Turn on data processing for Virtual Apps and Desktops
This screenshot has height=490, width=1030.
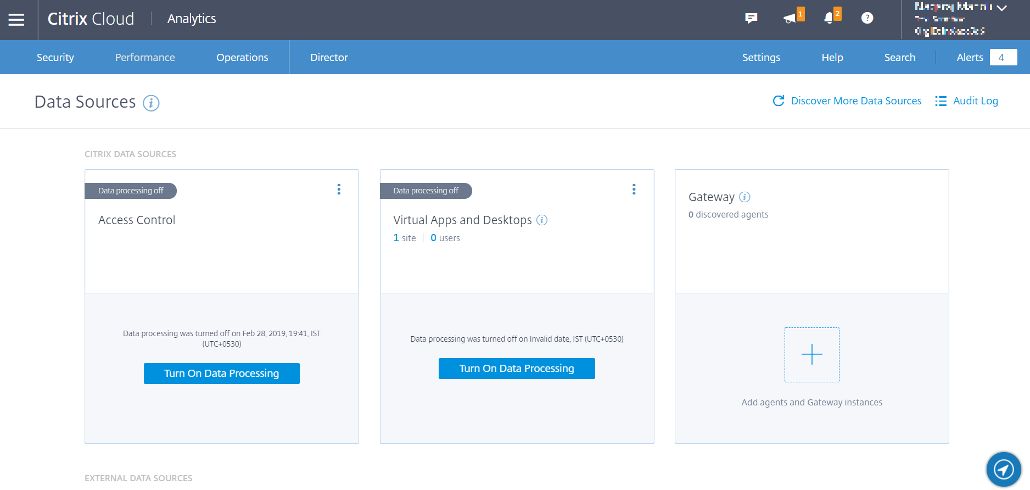(517, 369)
